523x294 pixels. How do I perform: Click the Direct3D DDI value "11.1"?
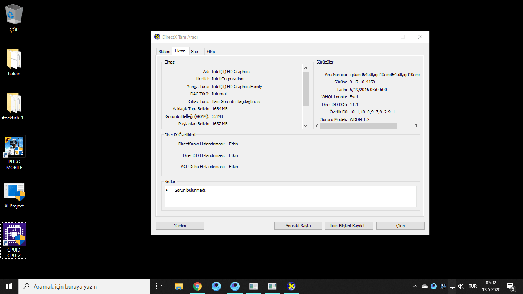354,105
